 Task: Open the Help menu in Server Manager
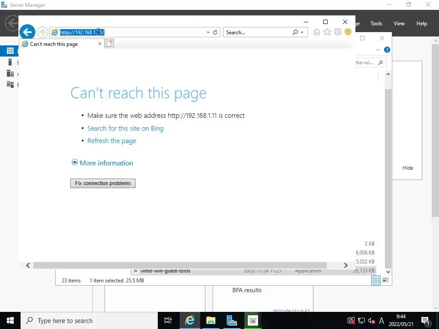[422, 24]
